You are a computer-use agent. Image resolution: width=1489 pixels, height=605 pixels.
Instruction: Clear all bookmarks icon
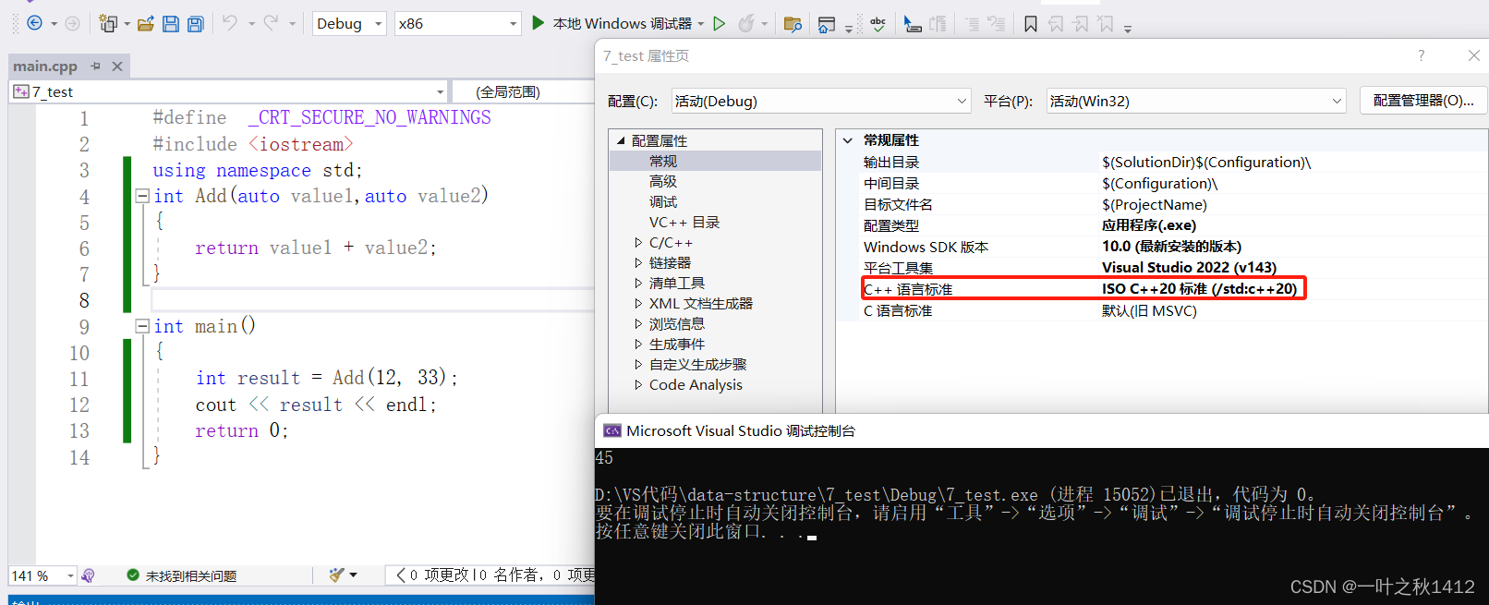[1106, 24]
